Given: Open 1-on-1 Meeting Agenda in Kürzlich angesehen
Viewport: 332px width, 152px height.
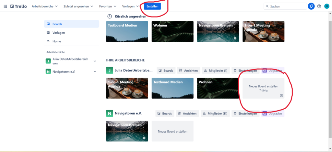Looking at the screenshot, I should 263,31.
